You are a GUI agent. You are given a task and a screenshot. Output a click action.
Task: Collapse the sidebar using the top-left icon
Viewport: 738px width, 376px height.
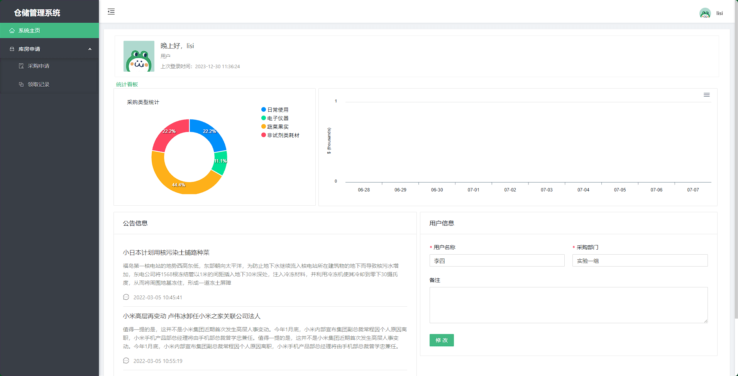pos(111,12)
